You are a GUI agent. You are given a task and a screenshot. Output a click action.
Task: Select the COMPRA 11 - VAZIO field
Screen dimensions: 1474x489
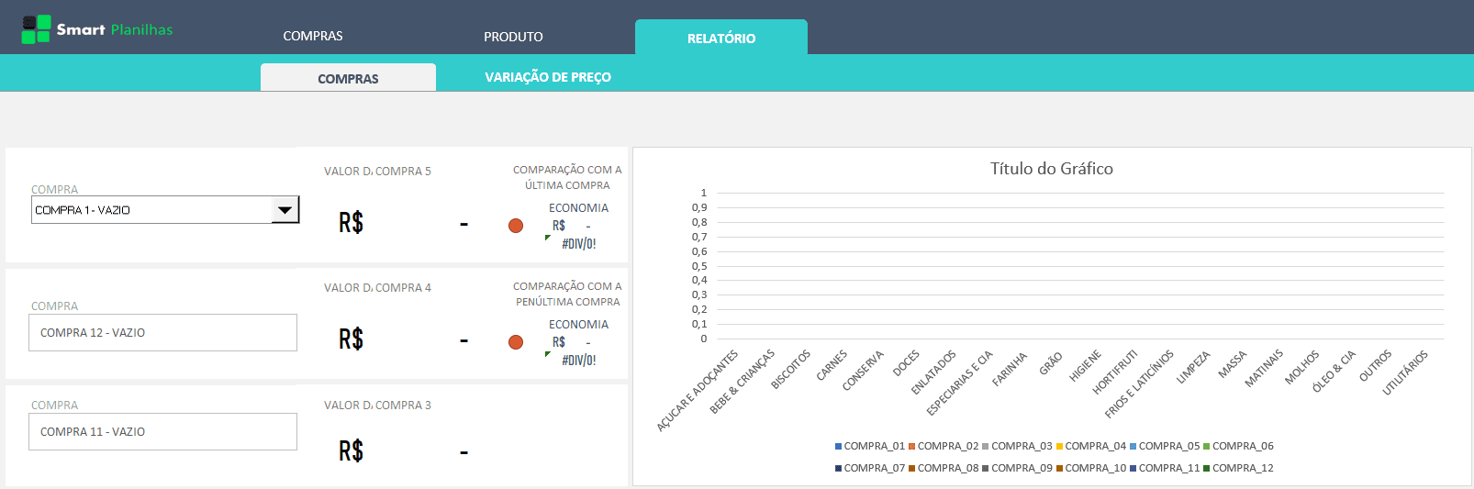tap(163, 432)
